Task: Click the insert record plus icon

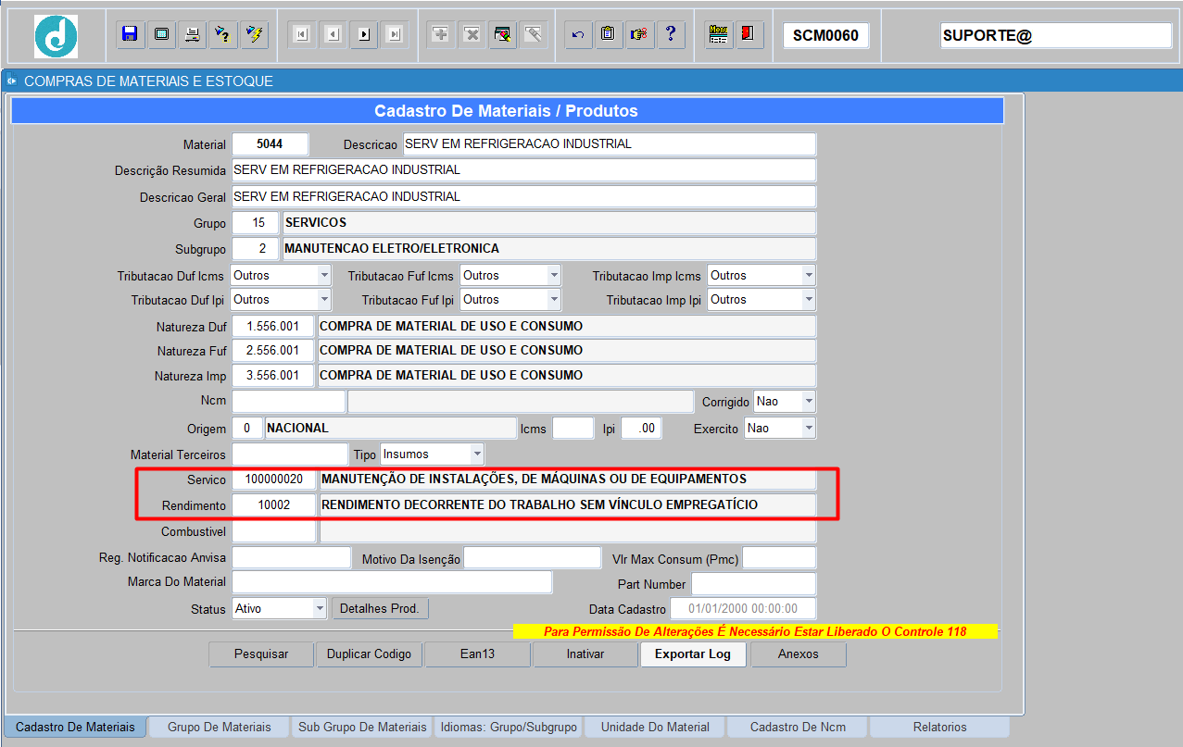Action: click(x=441, y=34)
